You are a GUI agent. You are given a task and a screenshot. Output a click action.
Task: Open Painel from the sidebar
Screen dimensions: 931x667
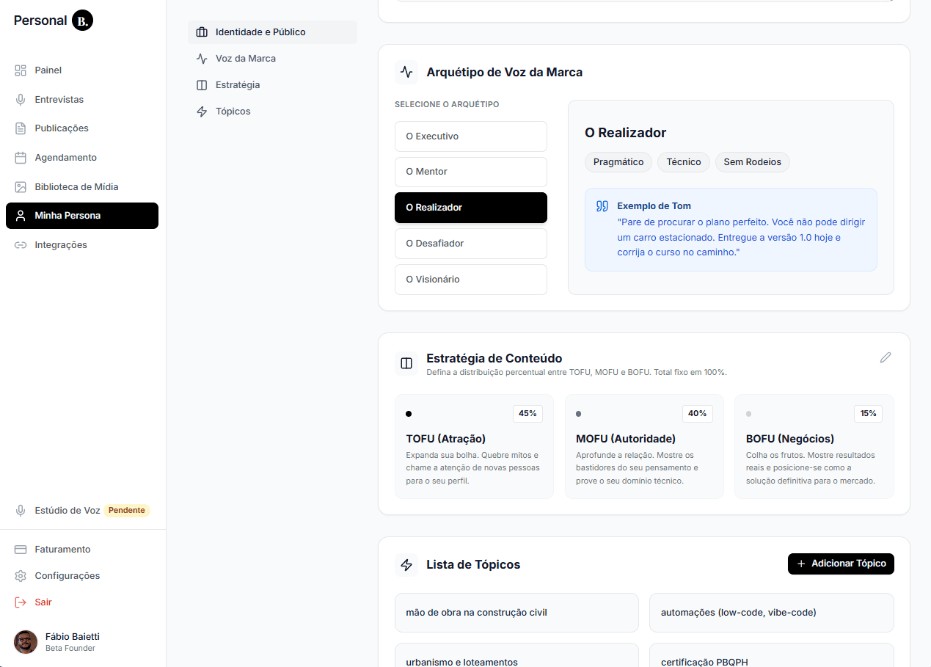coord(48,70)
